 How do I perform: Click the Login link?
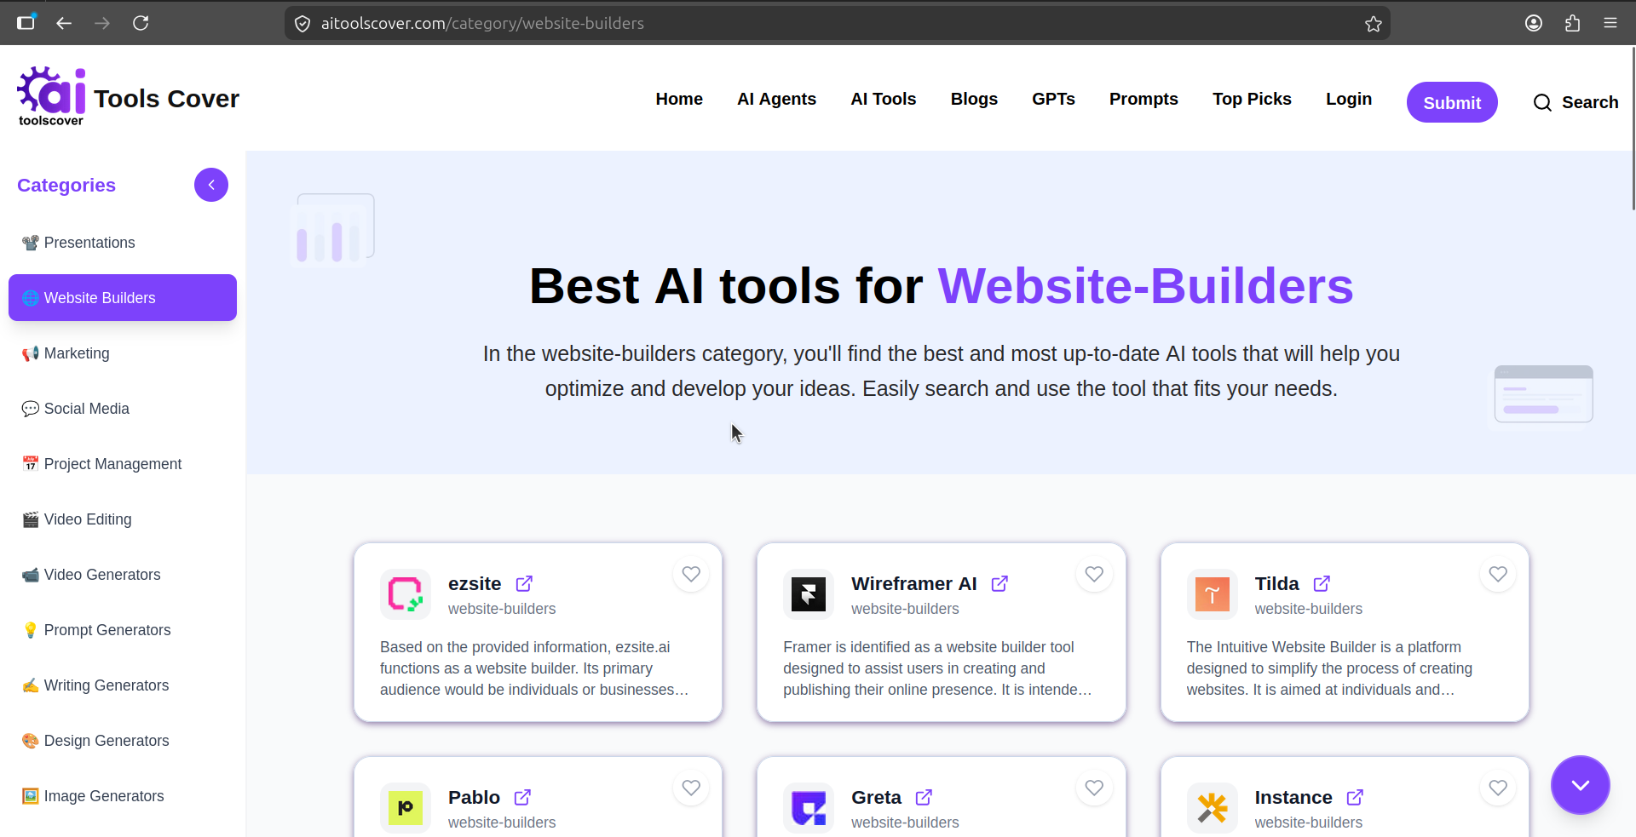[x=1349, y=99]
